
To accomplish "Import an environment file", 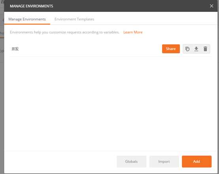I will pyautogui.click(x=164, y=161).
